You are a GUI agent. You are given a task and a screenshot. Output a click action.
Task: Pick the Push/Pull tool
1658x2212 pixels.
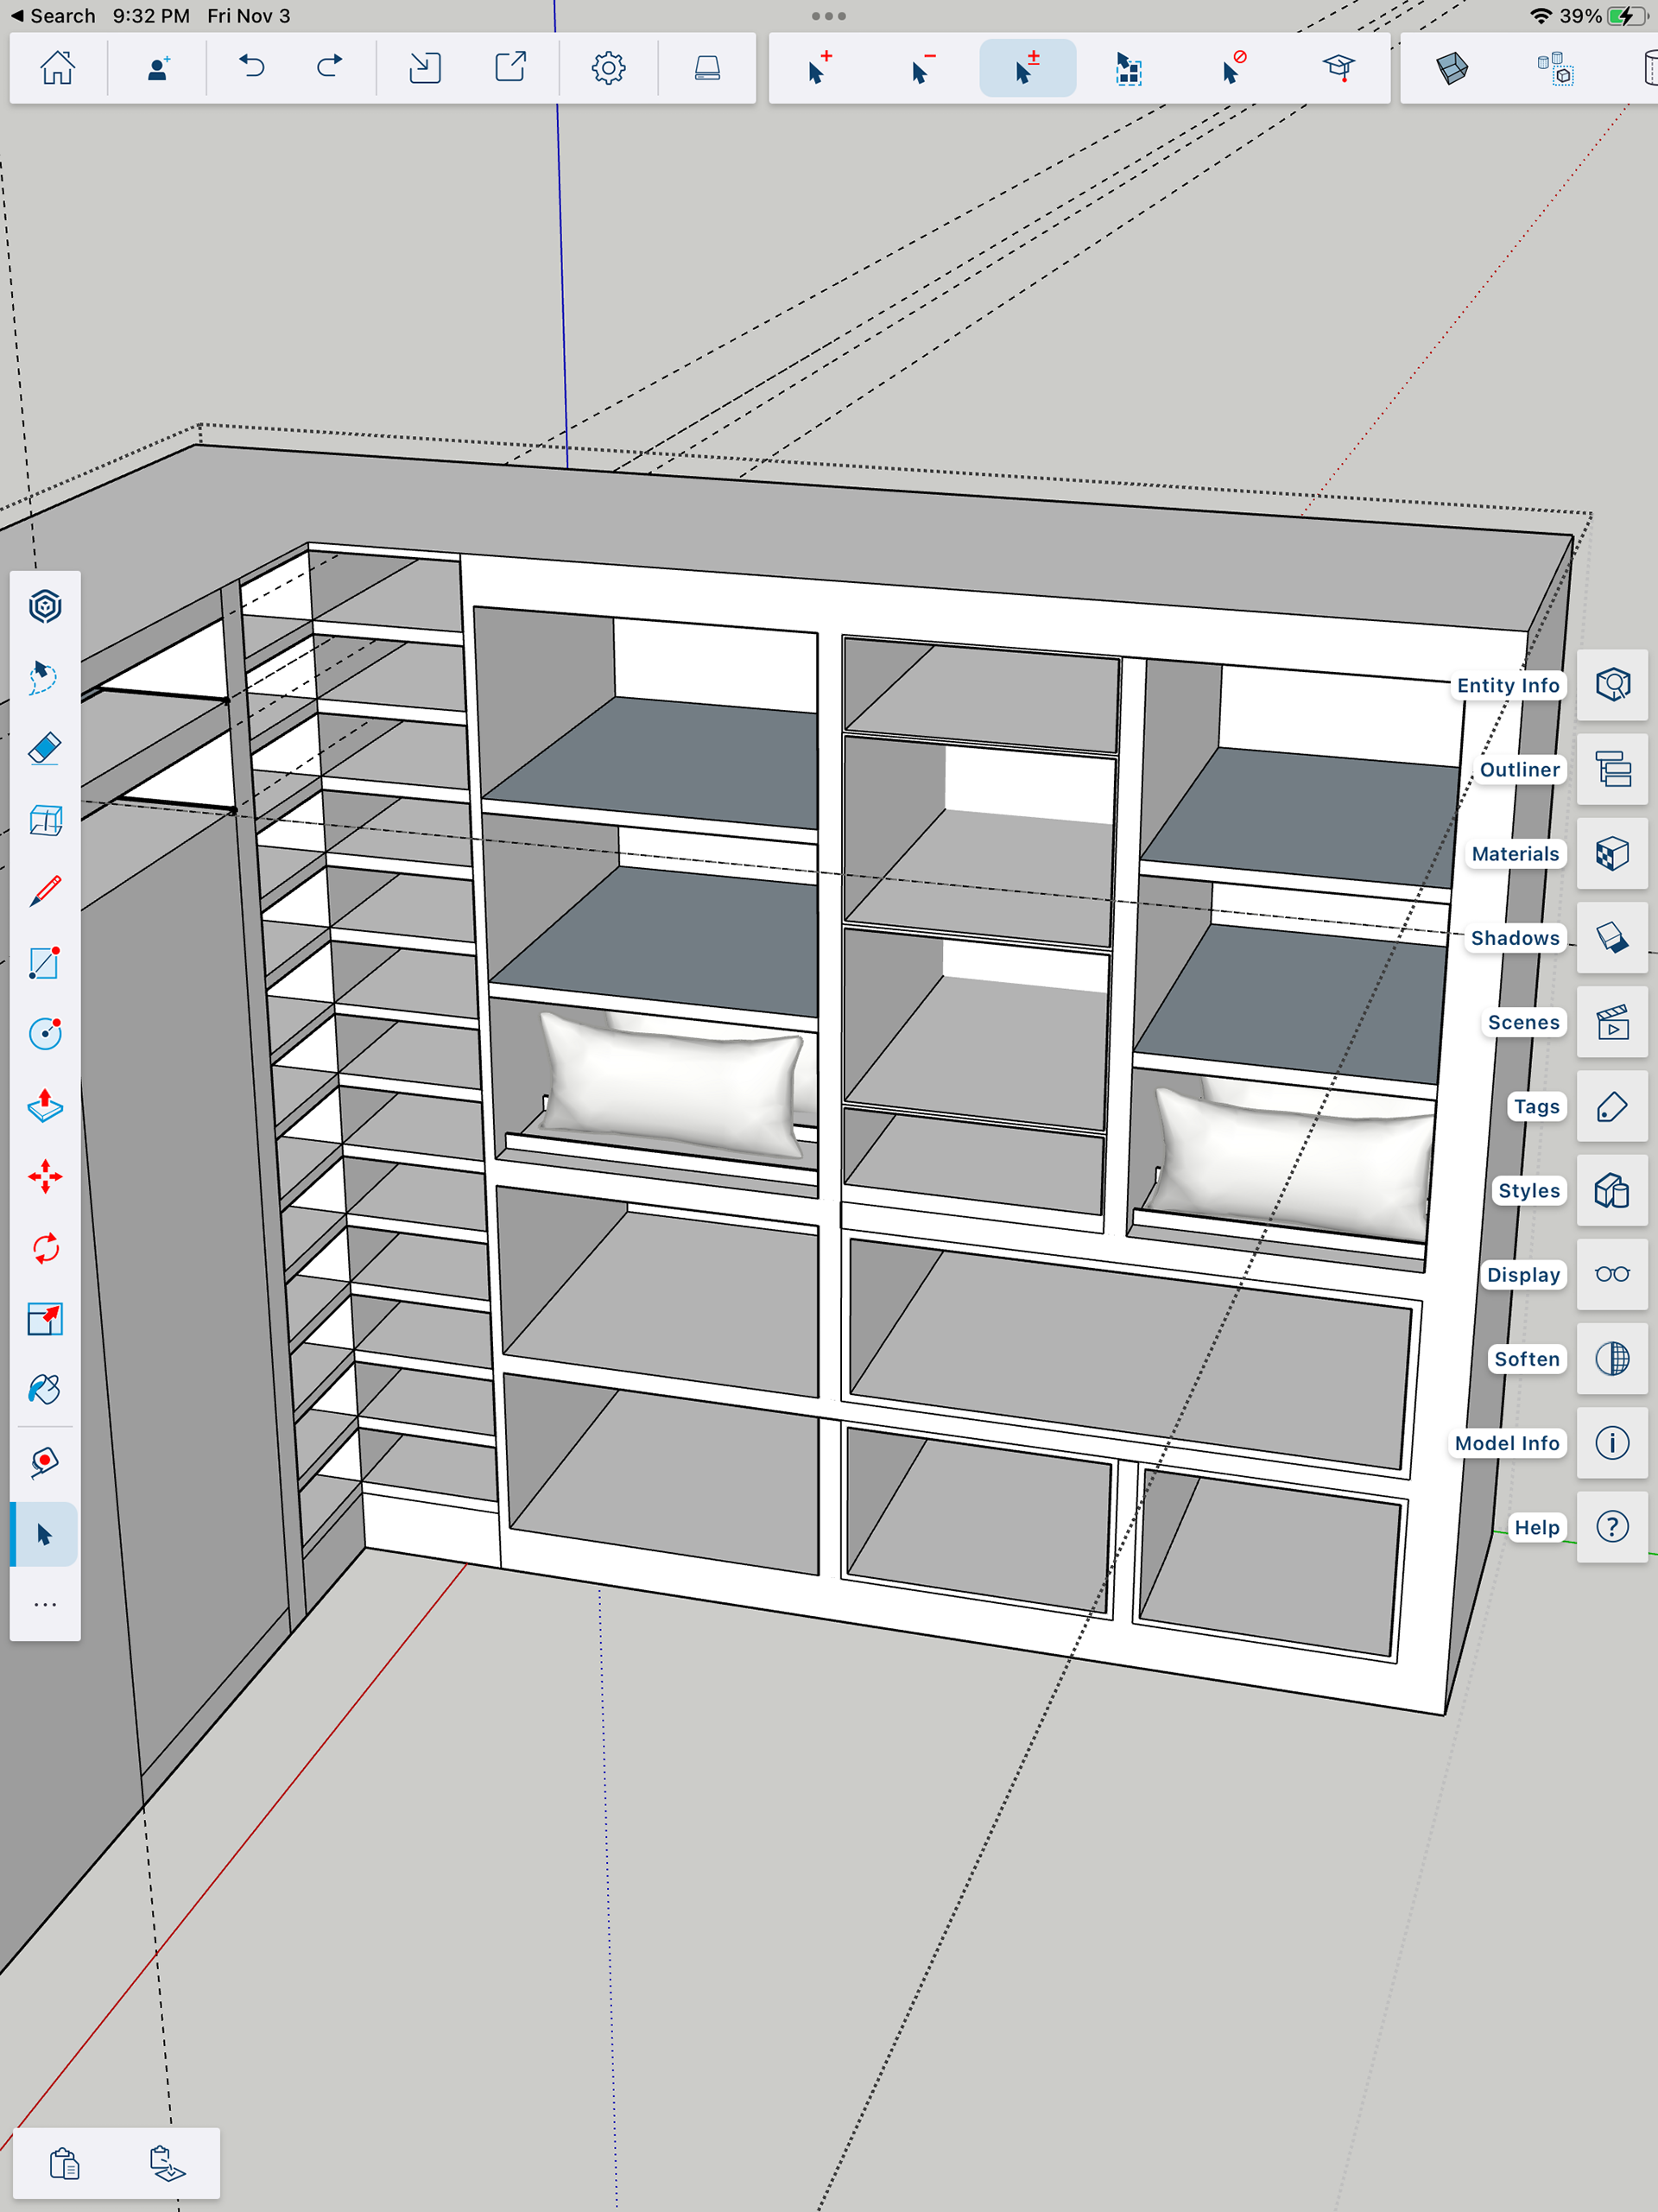tap(45, 1105)
